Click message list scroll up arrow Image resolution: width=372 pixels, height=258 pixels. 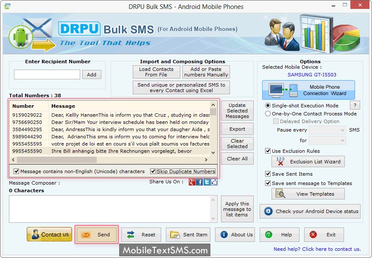point(213,105)
